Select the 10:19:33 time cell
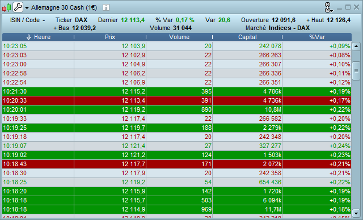363x220 pixels. click(38, 119)
